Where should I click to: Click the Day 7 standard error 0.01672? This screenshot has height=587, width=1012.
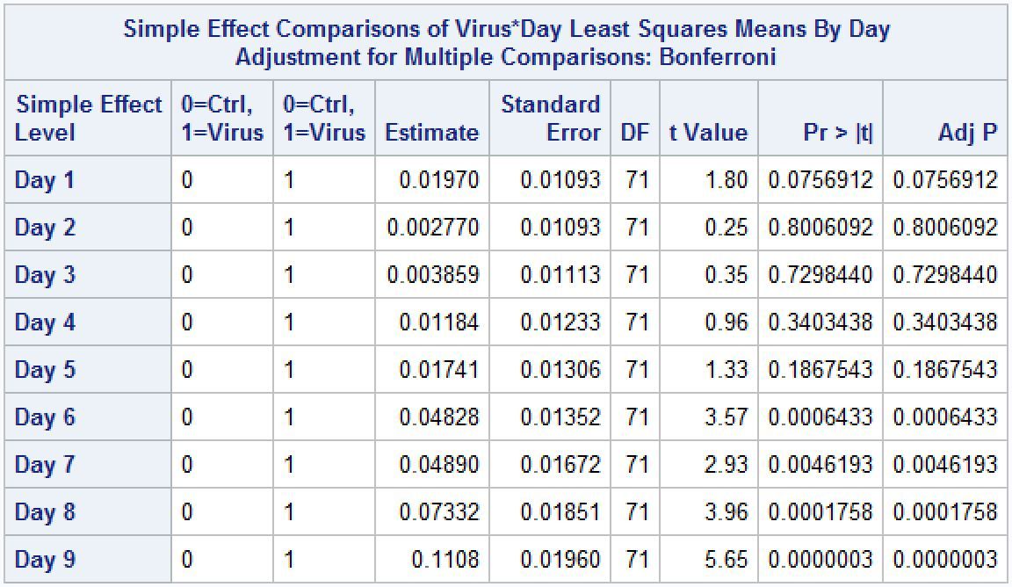tap(560, 465)
